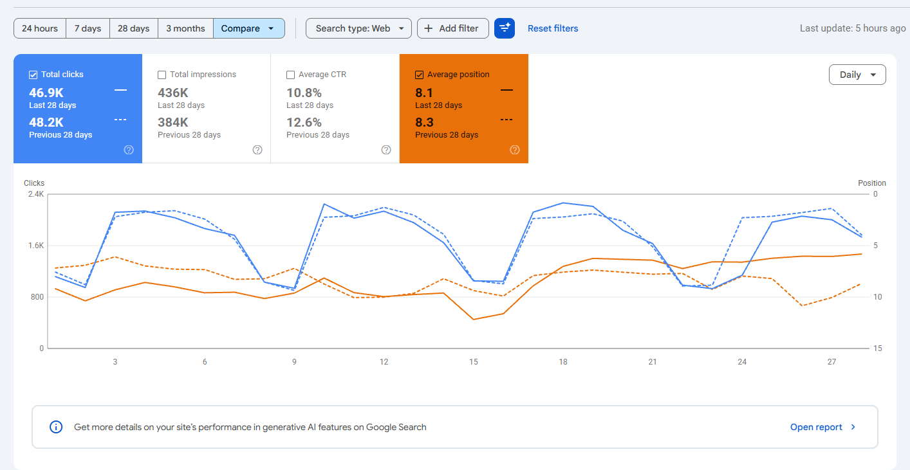Open the Daily granularity dropdown
The height and width of the screenshot is (470, 910).
pyautogui.click(x=857, y=75)
